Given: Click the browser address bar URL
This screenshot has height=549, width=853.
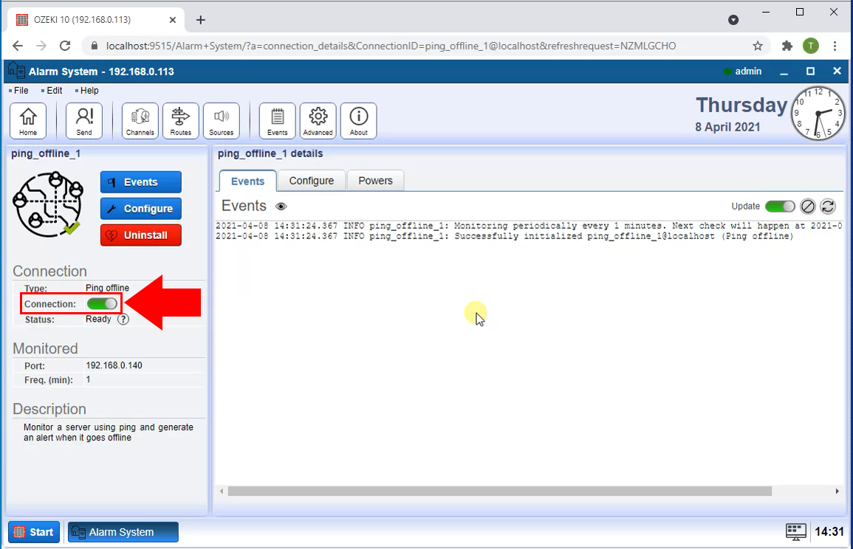Looking at the screenshot, I should (391, 46).
